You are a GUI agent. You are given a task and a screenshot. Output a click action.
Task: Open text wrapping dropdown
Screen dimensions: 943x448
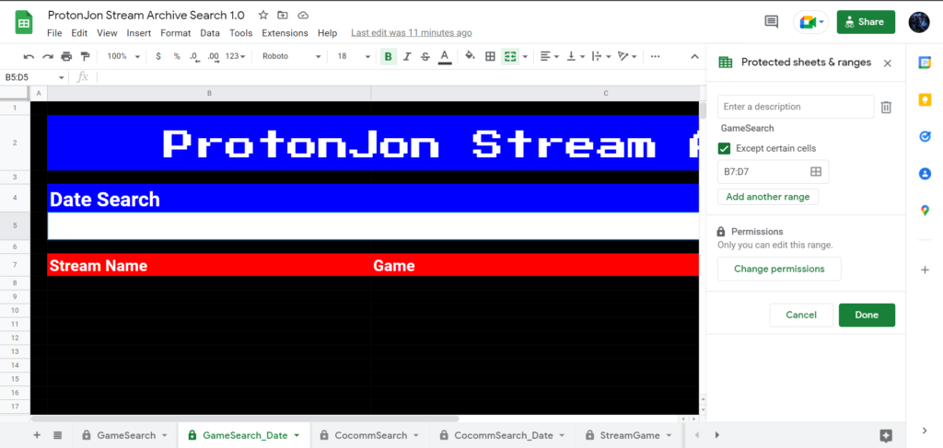pos(601,56)
